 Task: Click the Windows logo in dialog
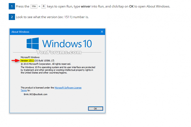[x=33, y=43]
